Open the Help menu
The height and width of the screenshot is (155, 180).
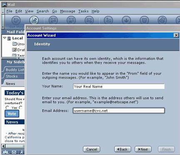click(95, 11)
